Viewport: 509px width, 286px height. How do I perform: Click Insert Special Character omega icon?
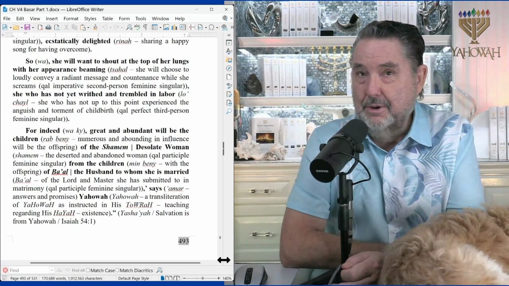click(212, 27)
